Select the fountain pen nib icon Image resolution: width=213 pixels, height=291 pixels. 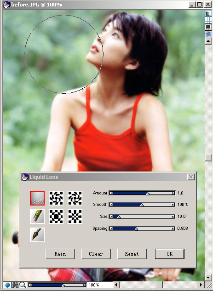click(37, 235)
